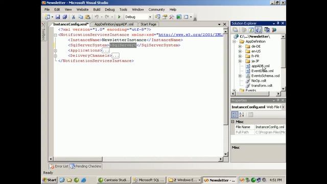This screenshot has width=327, height=184.
Task: Switch to AppDefinition/appADF.xml tab
Action: pos(114,24)
